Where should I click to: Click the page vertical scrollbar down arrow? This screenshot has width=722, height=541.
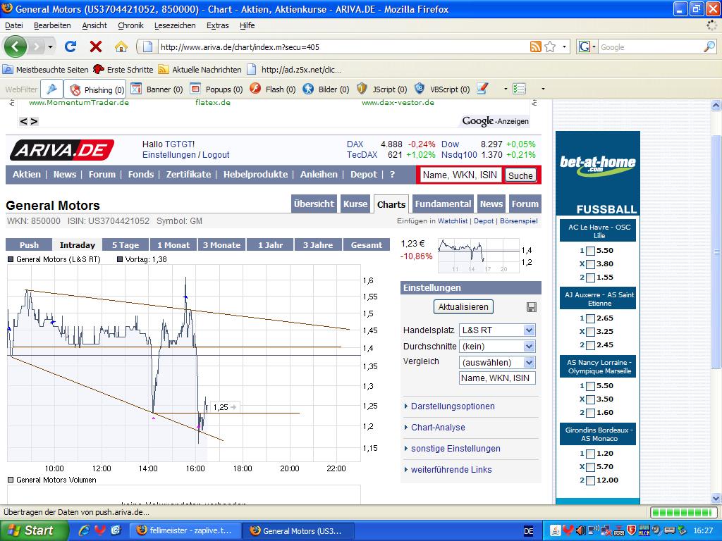click(716, 498)
